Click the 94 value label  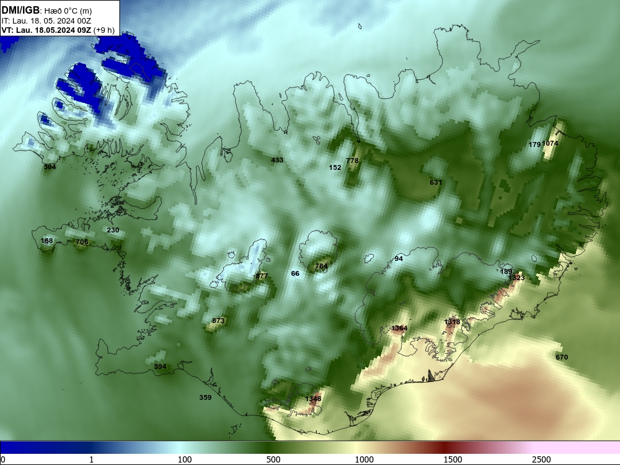[399, 259]
